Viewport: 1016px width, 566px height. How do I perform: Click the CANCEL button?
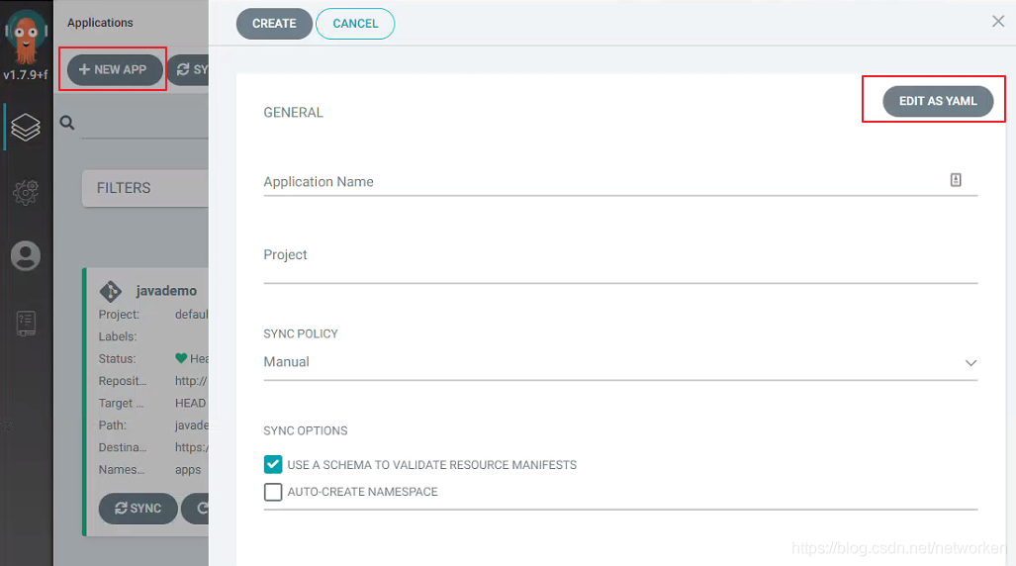pyautogui.click(x=355, y=24)
